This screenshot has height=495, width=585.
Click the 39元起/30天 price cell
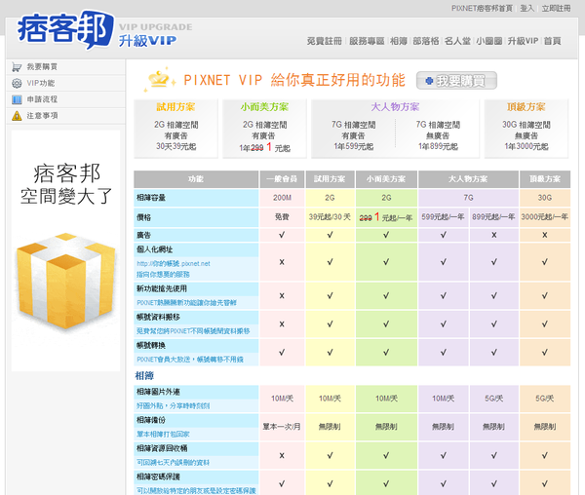coord(330,217)
